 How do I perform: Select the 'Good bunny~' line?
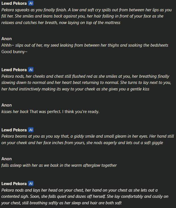coord(14,52)
